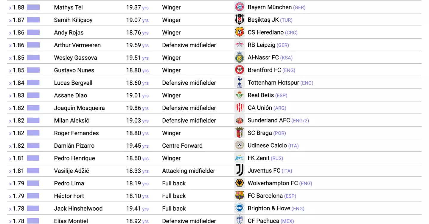Viewport: 429px width, 224px height.
Task: Click the Bayern München club crest
Action: pyautogui.click(x=240, y=7)
